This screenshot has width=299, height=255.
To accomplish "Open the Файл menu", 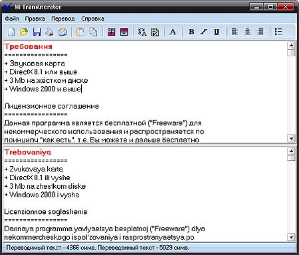I will 12,19.
